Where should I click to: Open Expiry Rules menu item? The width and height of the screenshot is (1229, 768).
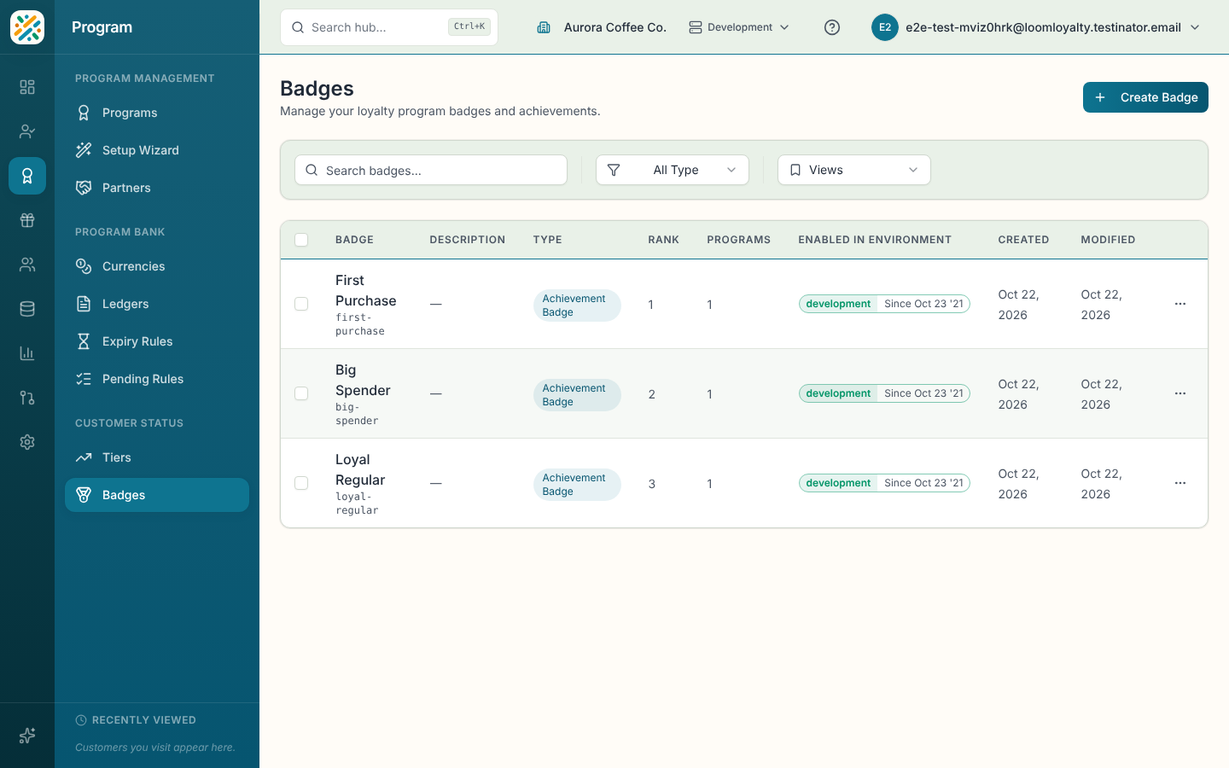[x=157, y=341]
